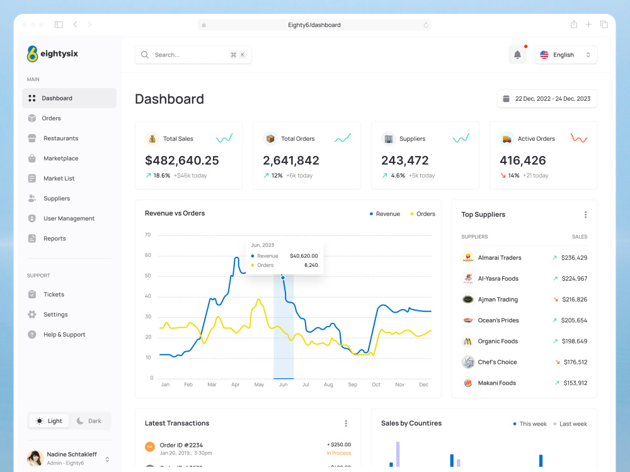The image size is (630, 472).
Task: Open Settings from the Support section
Action: tap(55, 314)
